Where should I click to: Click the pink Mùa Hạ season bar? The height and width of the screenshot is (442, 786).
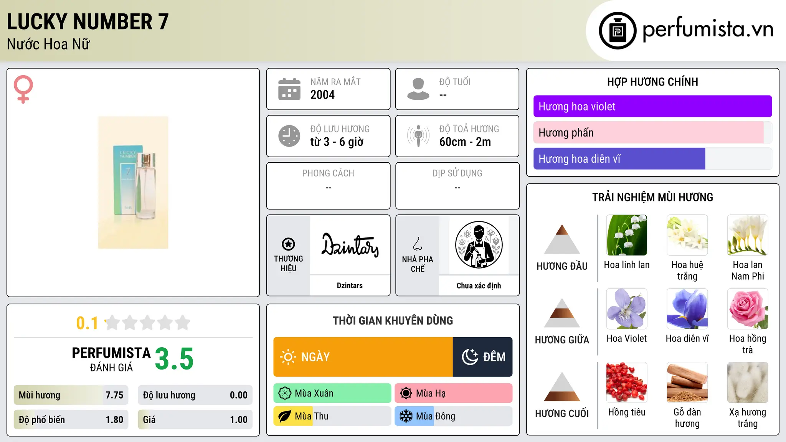(x=454, y=393)
